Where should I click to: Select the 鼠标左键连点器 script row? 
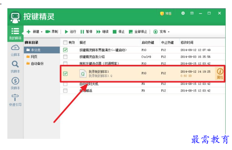point(143,63)
